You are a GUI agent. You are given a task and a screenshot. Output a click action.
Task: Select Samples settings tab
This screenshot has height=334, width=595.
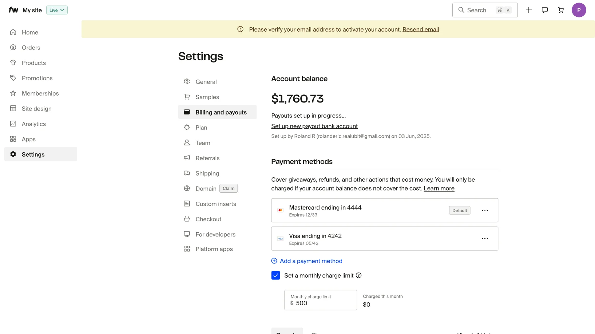click(x=217, y=97)
